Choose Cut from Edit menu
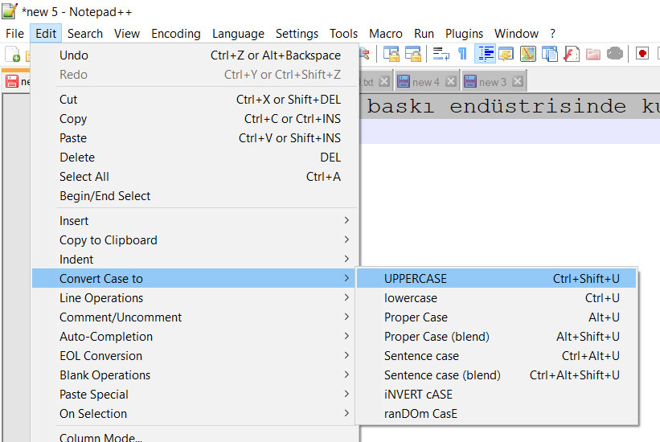The width and height of the screenshot is (660, 442). point(195,100)
